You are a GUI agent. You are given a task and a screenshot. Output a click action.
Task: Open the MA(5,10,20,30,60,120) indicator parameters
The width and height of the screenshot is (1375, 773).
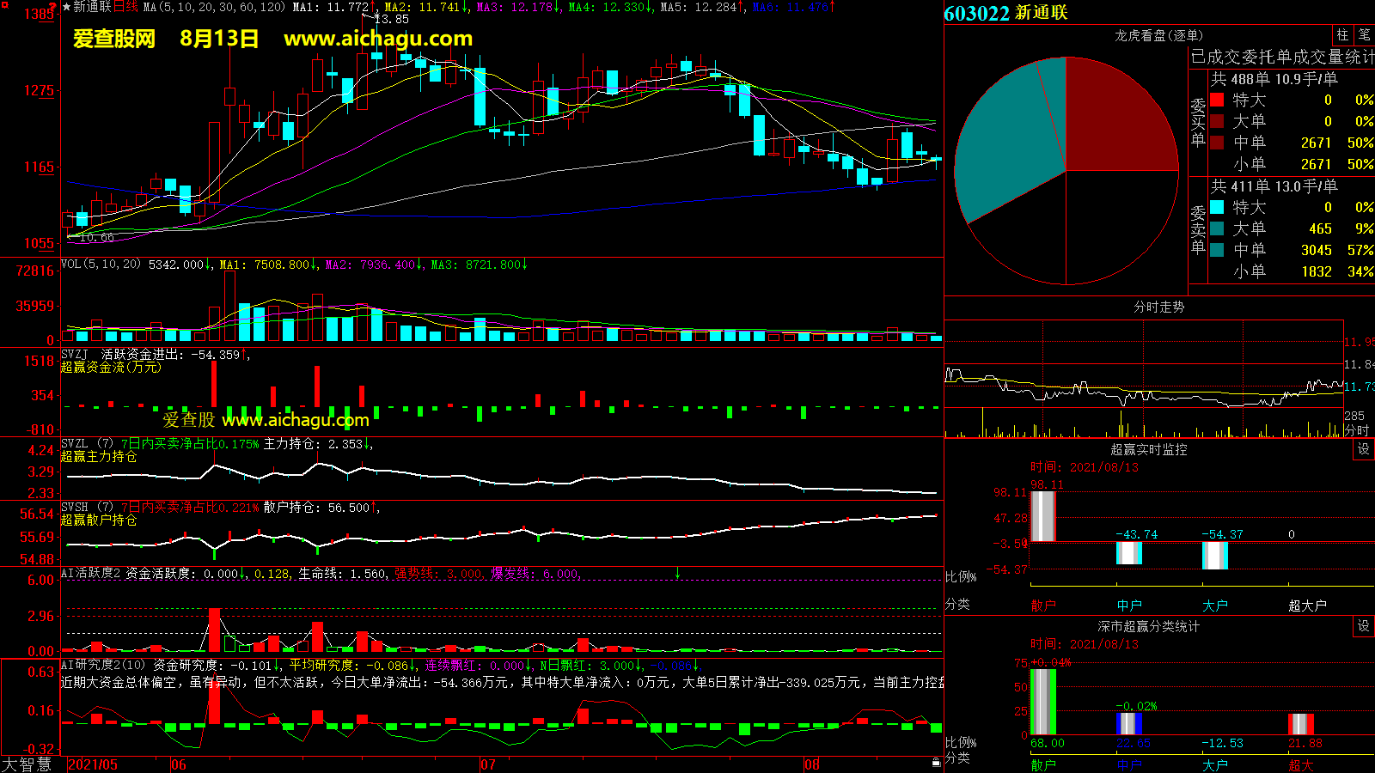214,7
